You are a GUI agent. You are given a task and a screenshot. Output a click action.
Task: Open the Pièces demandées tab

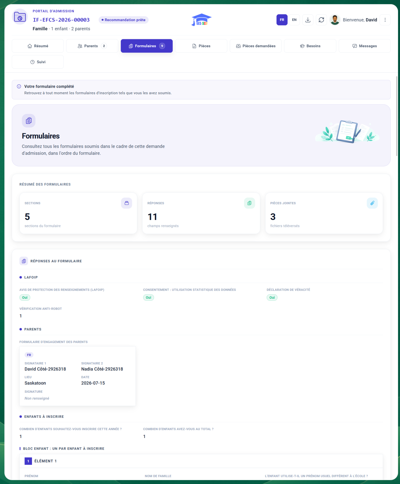click(x=256, y=46)
